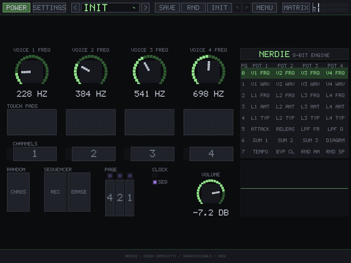Select V3 FRQ in page table

(310, 73)
